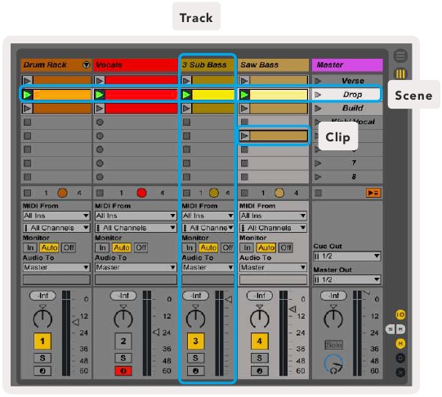
Task: Open the Cue Out dropdown
Action: point(347,256)
